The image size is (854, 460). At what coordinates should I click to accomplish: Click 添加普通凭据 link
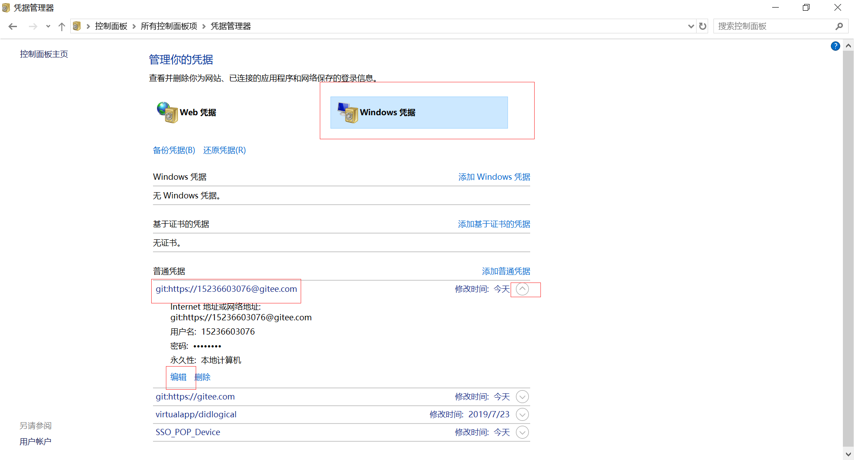coord(506,271)
